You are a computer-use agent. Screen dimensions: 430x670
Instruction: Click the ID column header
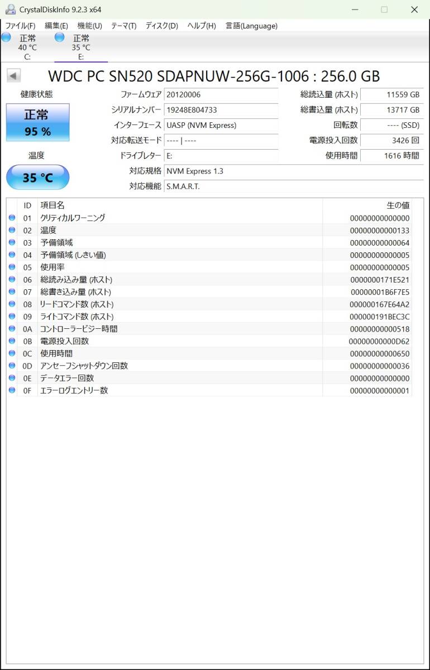point(27,205)
